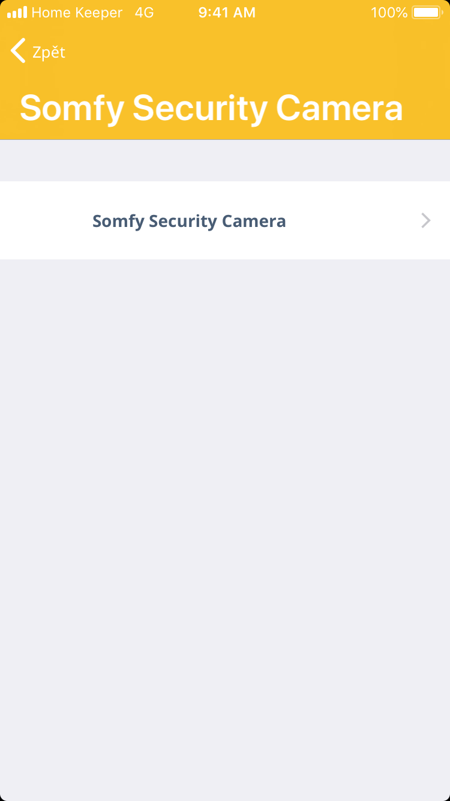Tap the back arrow chevron icon
The image size is (450, 801).
(18, 51)
